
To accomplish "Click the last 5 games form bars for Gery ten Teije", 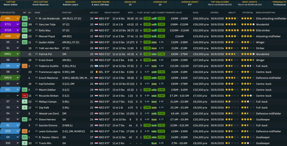I will tap(154, 24).
